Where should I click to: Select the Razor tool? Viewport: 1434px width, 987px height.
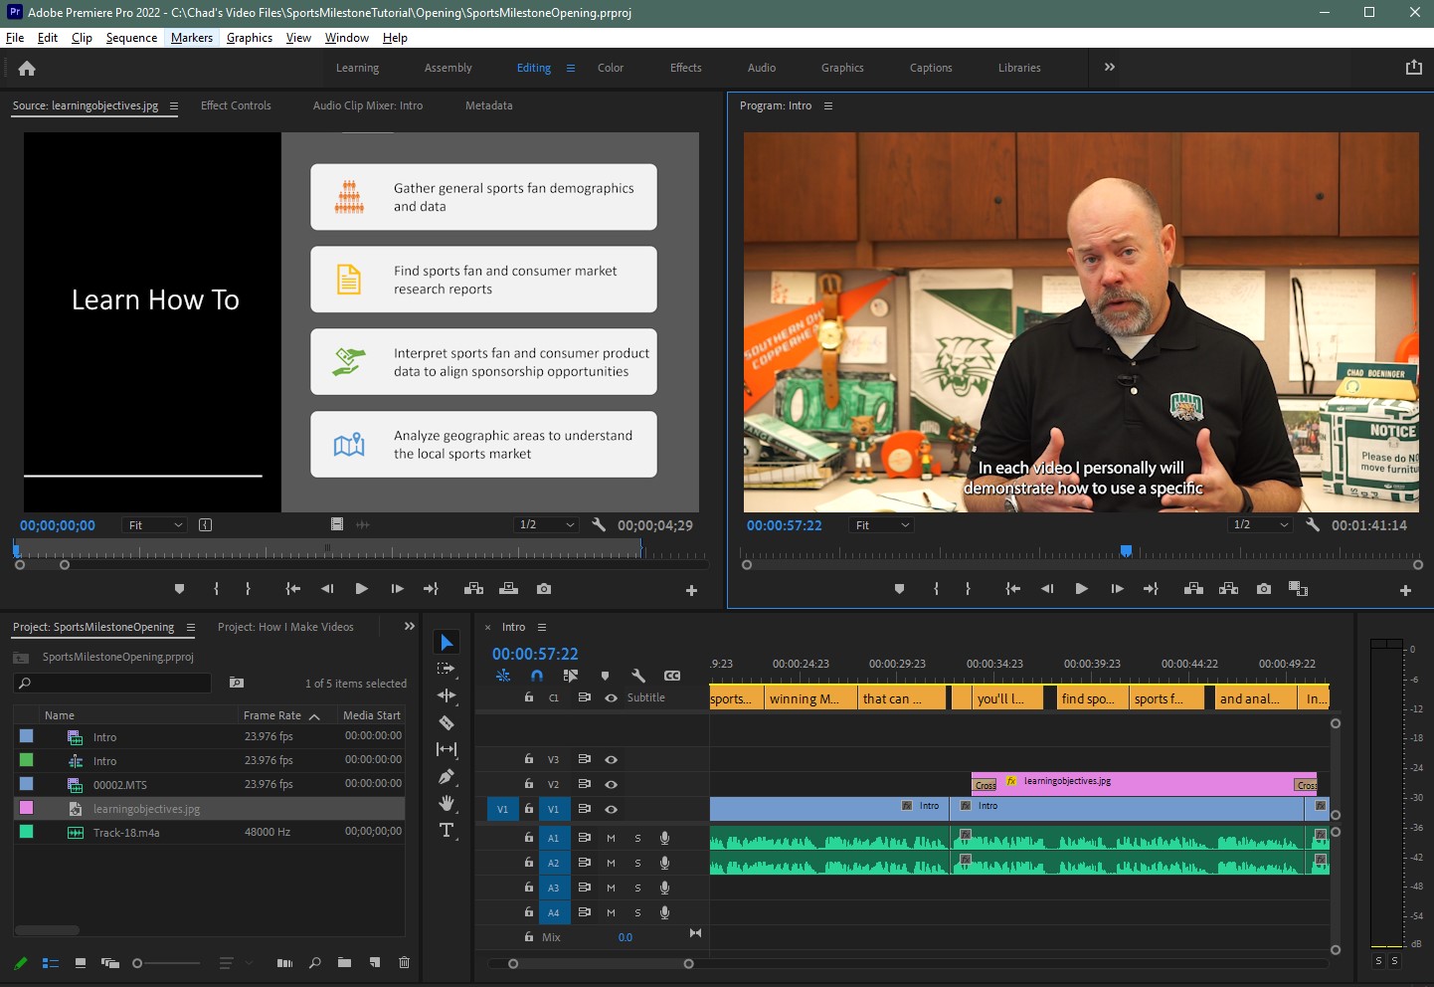tap(447, 722)
